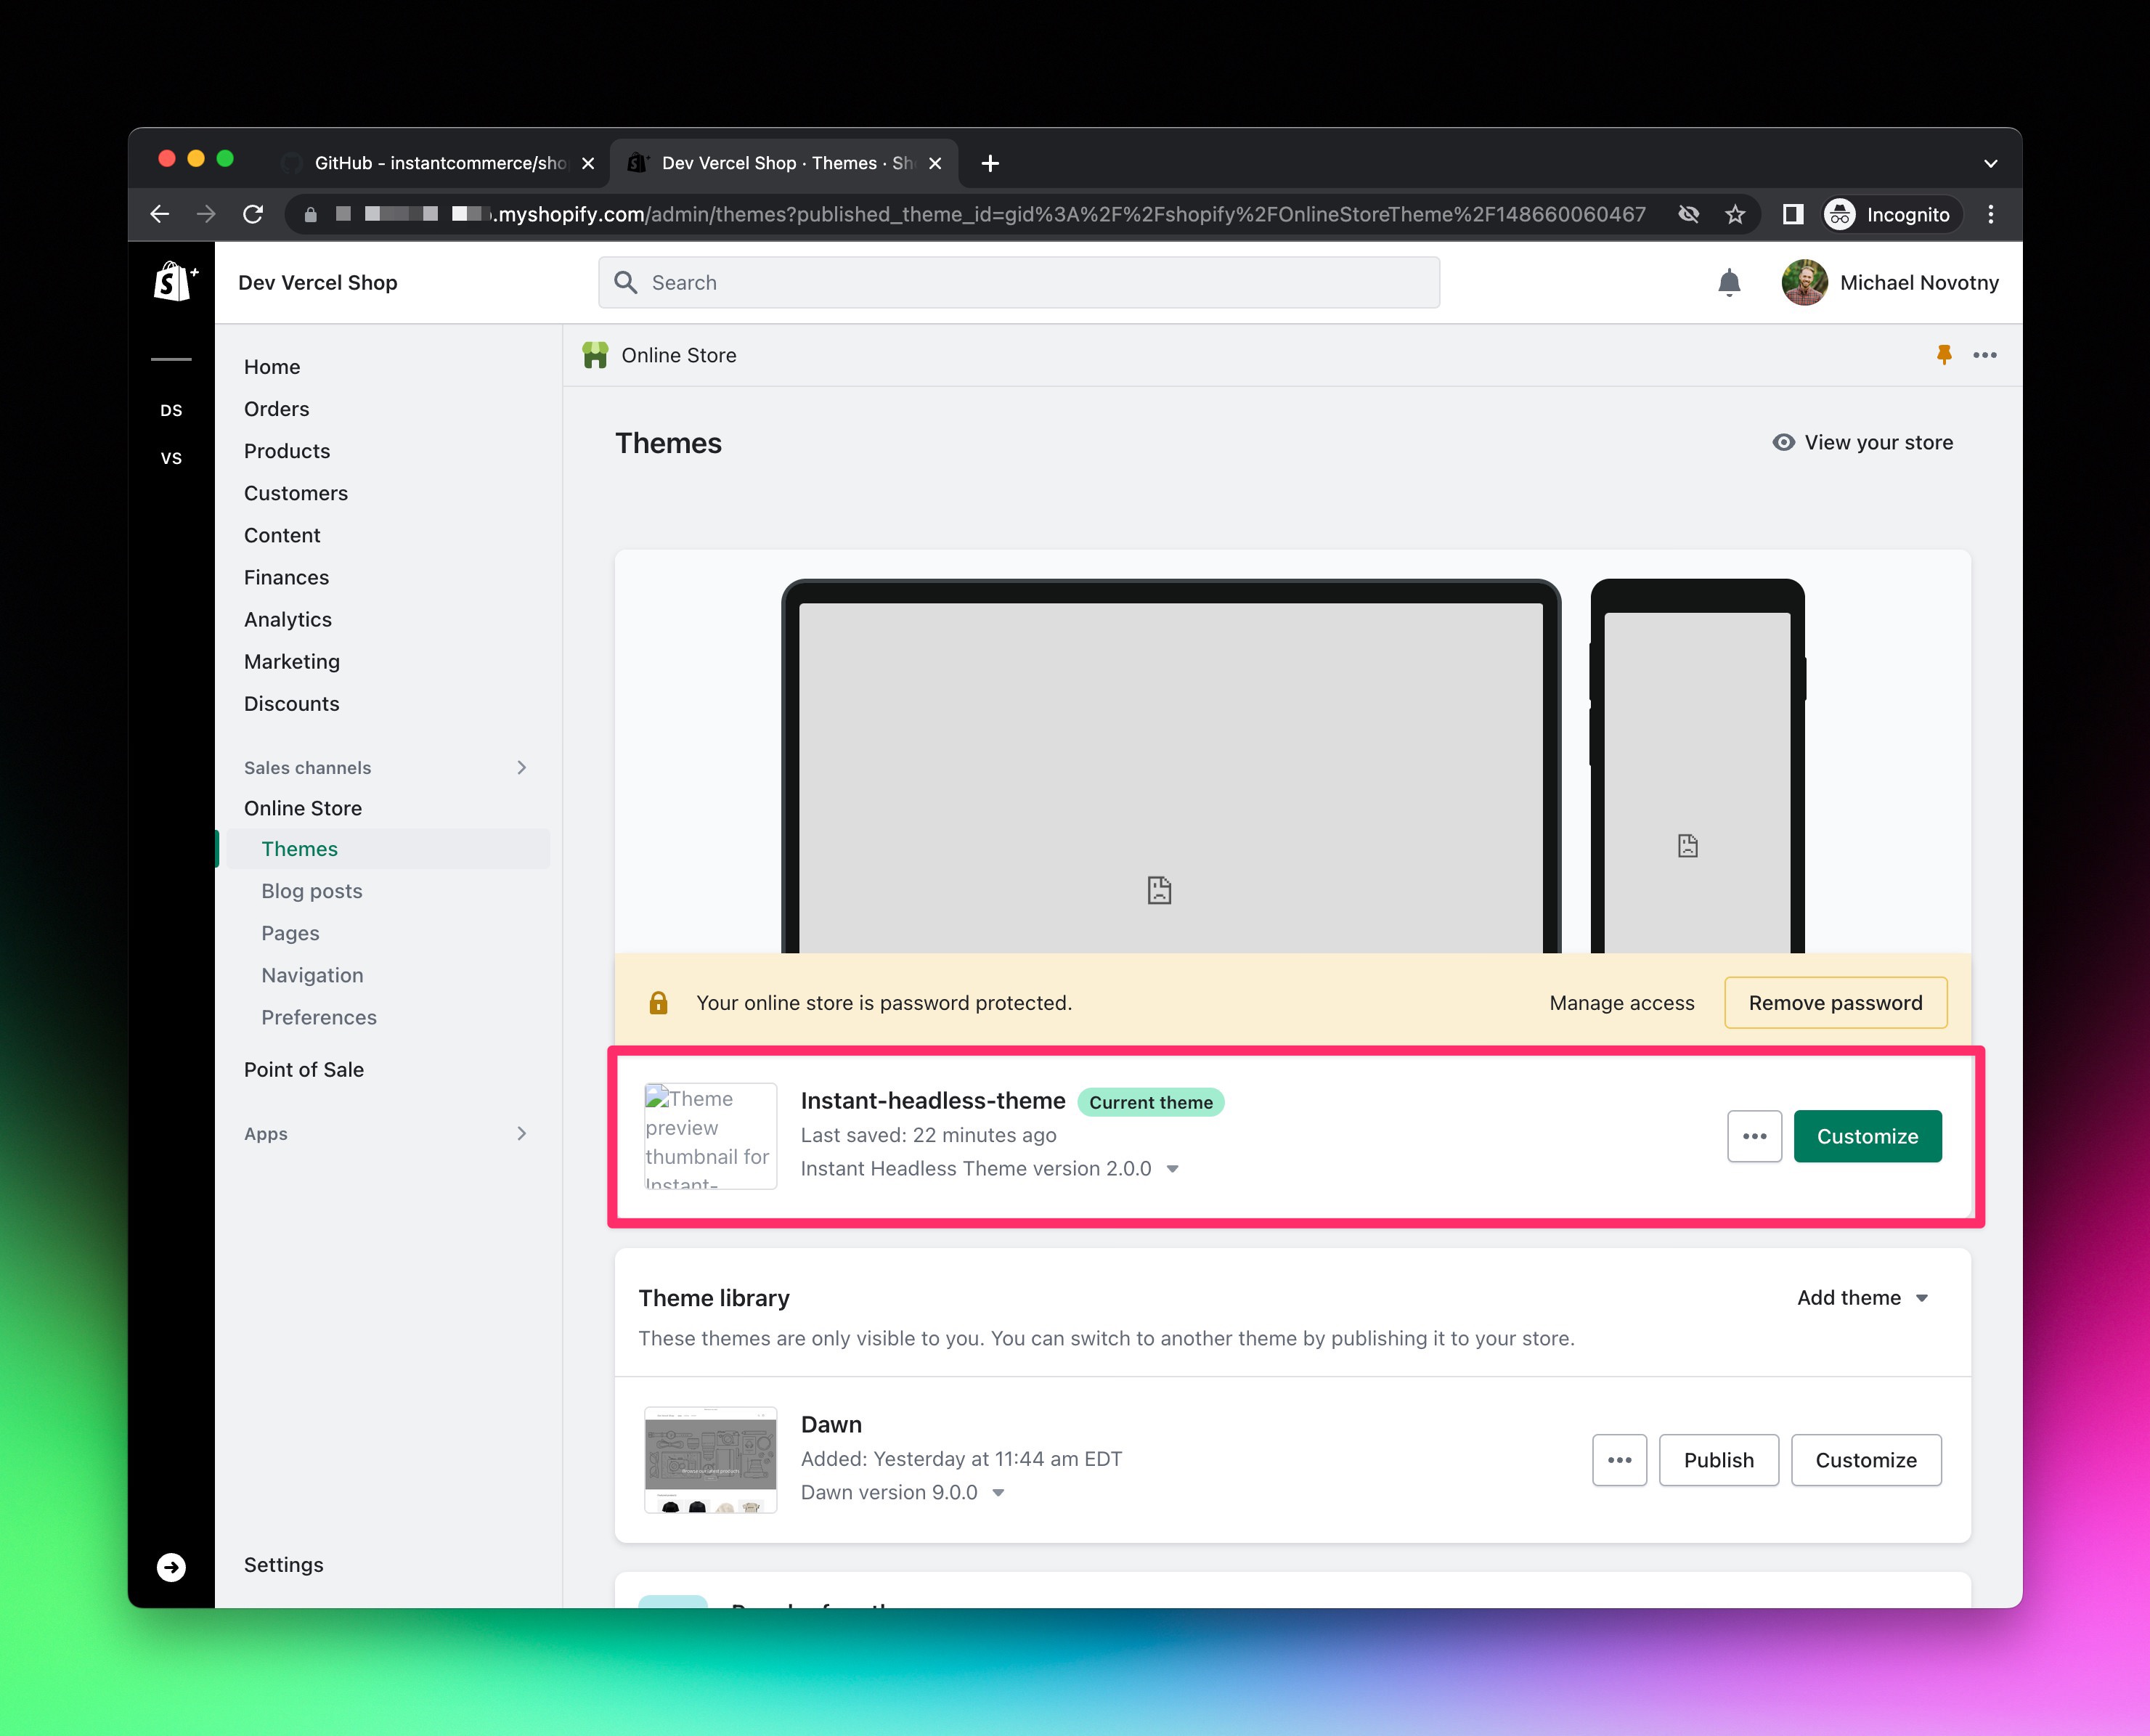Go to Marketing

click(x=292, y=661)
